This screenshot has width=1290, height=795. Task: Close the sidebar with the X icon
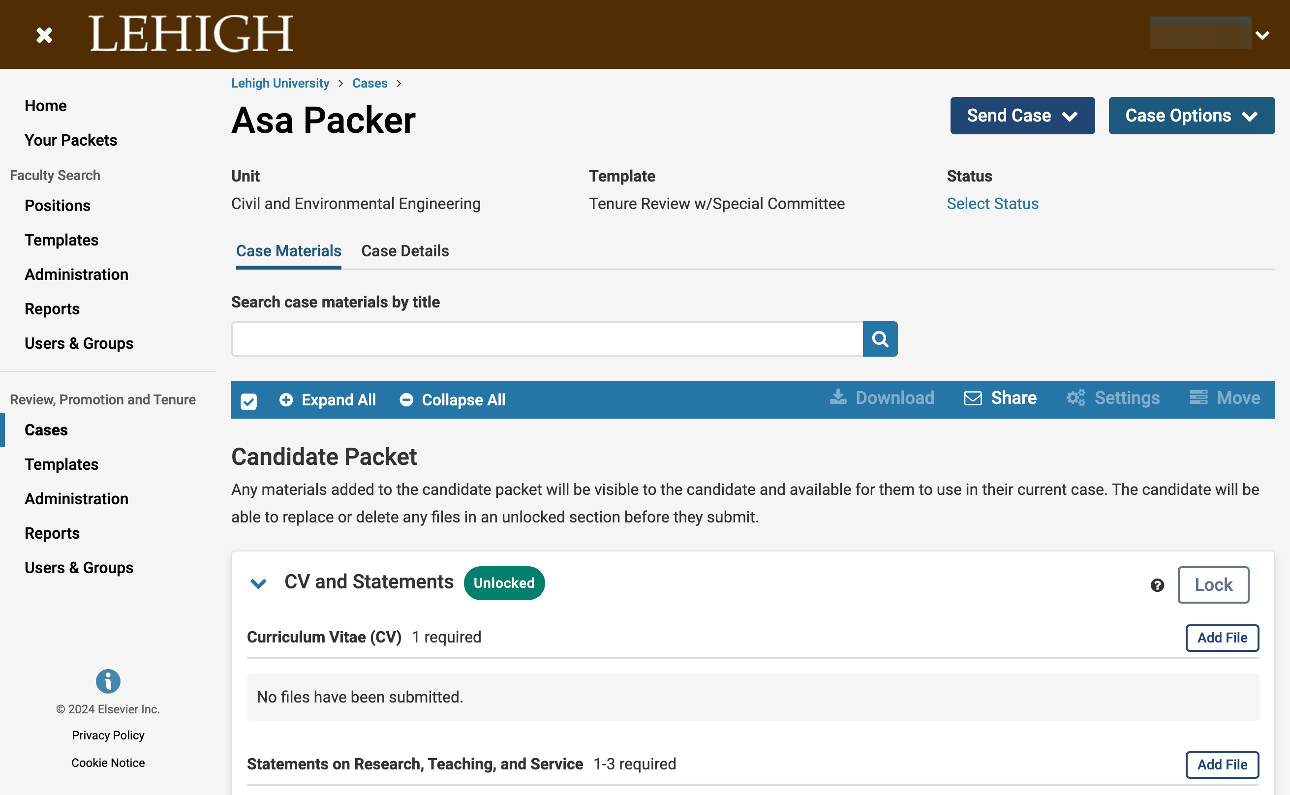click(44, 35)
